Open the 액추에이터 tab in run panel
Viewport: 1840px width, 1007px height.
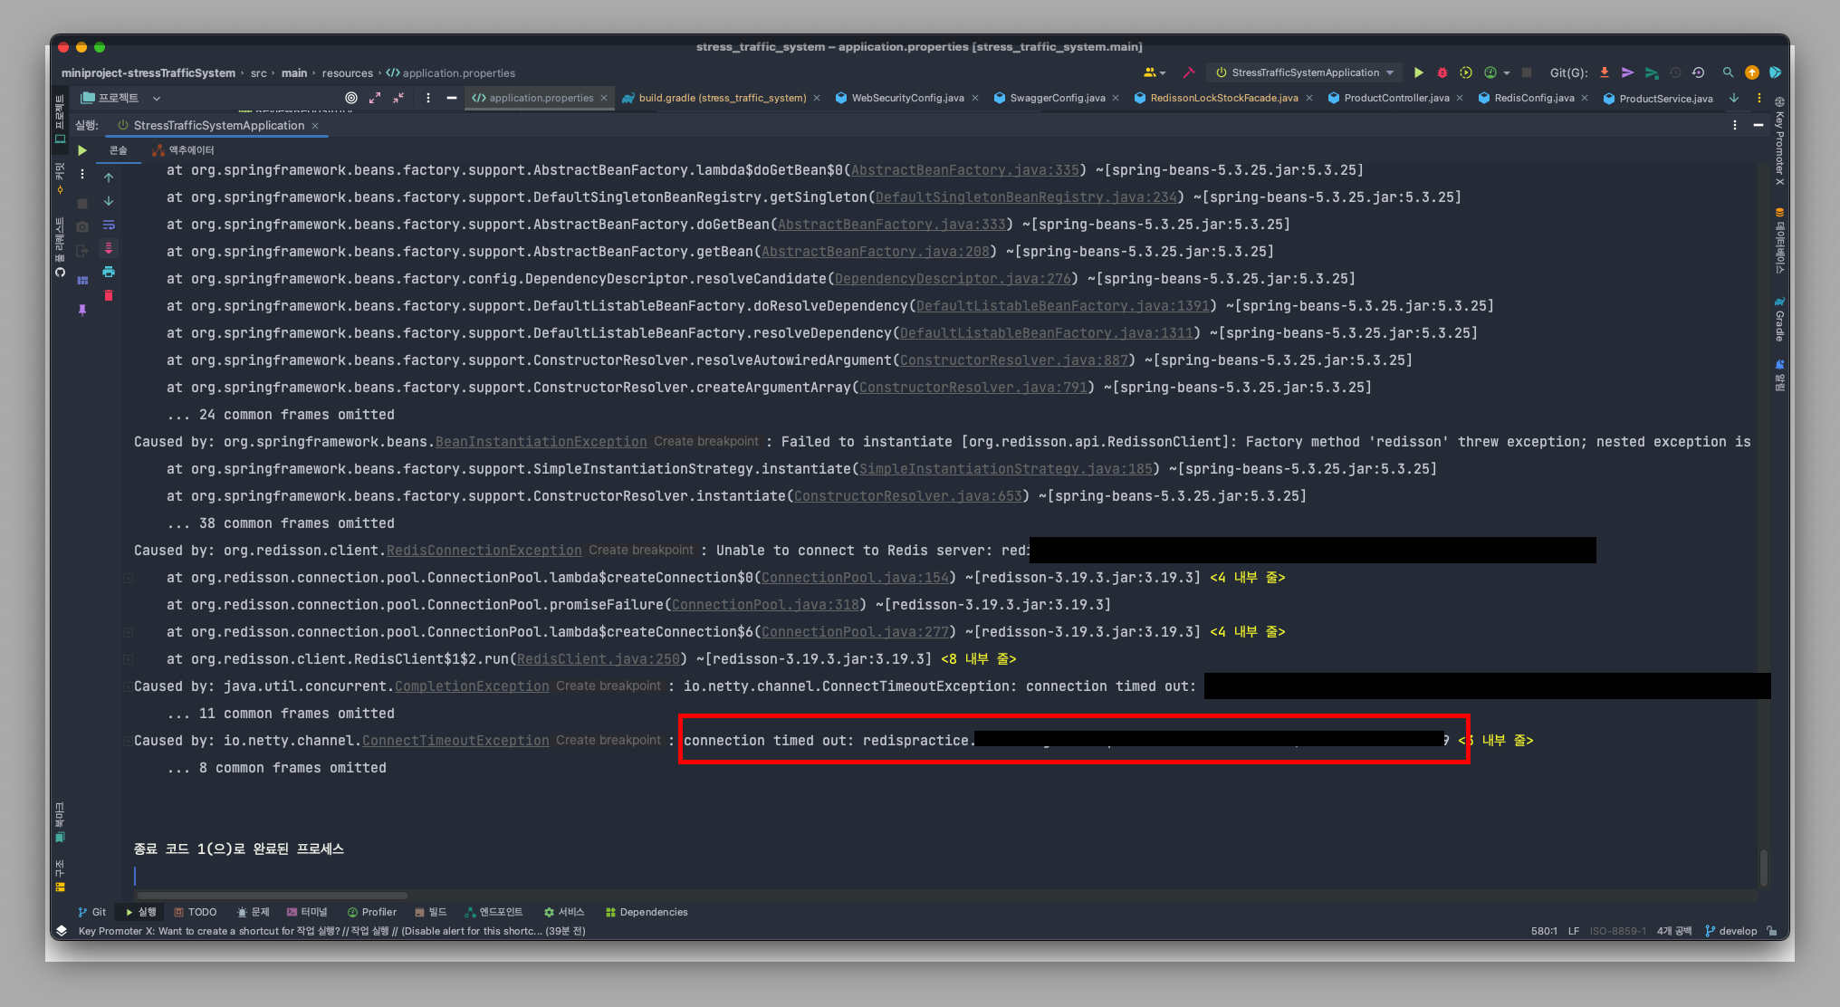tap(184, 150)
